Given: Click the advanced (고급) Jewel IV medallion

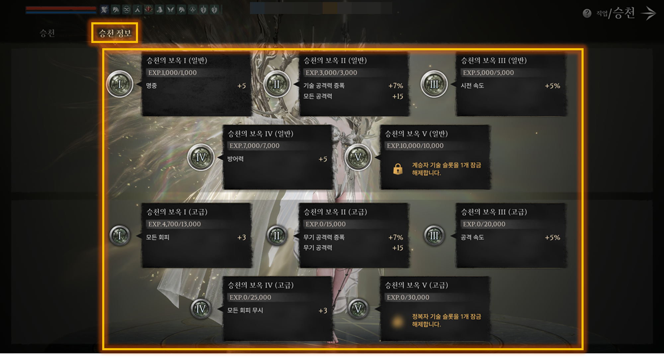Looking at the screenshot, I should coord(201,309).
